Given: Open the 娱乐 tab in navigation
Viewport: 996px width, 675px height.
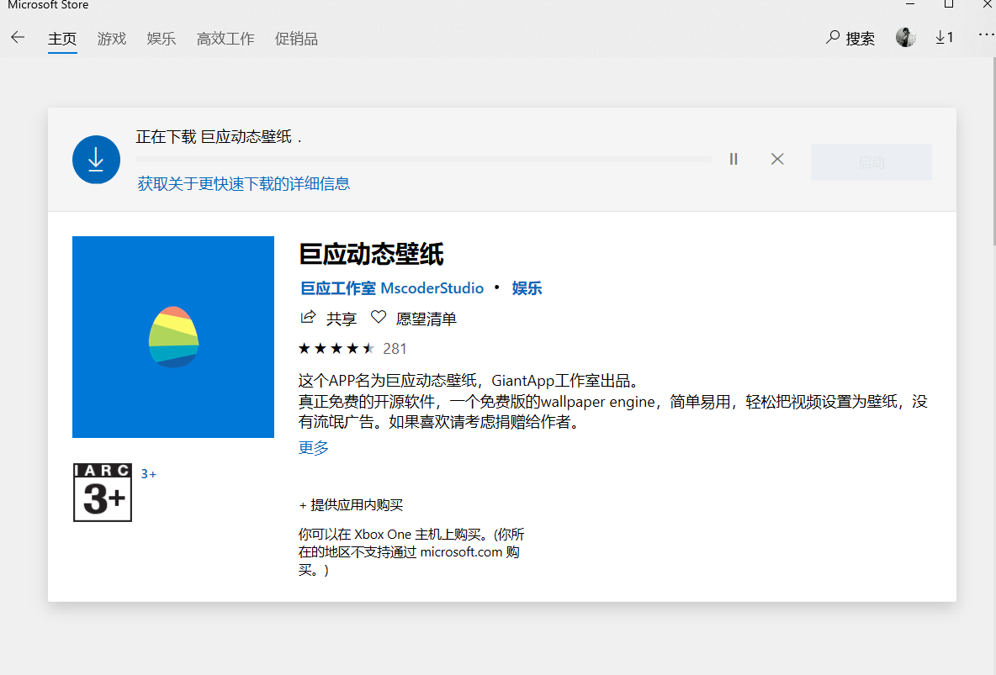Looking at the screenshot, I should (162, 39).
